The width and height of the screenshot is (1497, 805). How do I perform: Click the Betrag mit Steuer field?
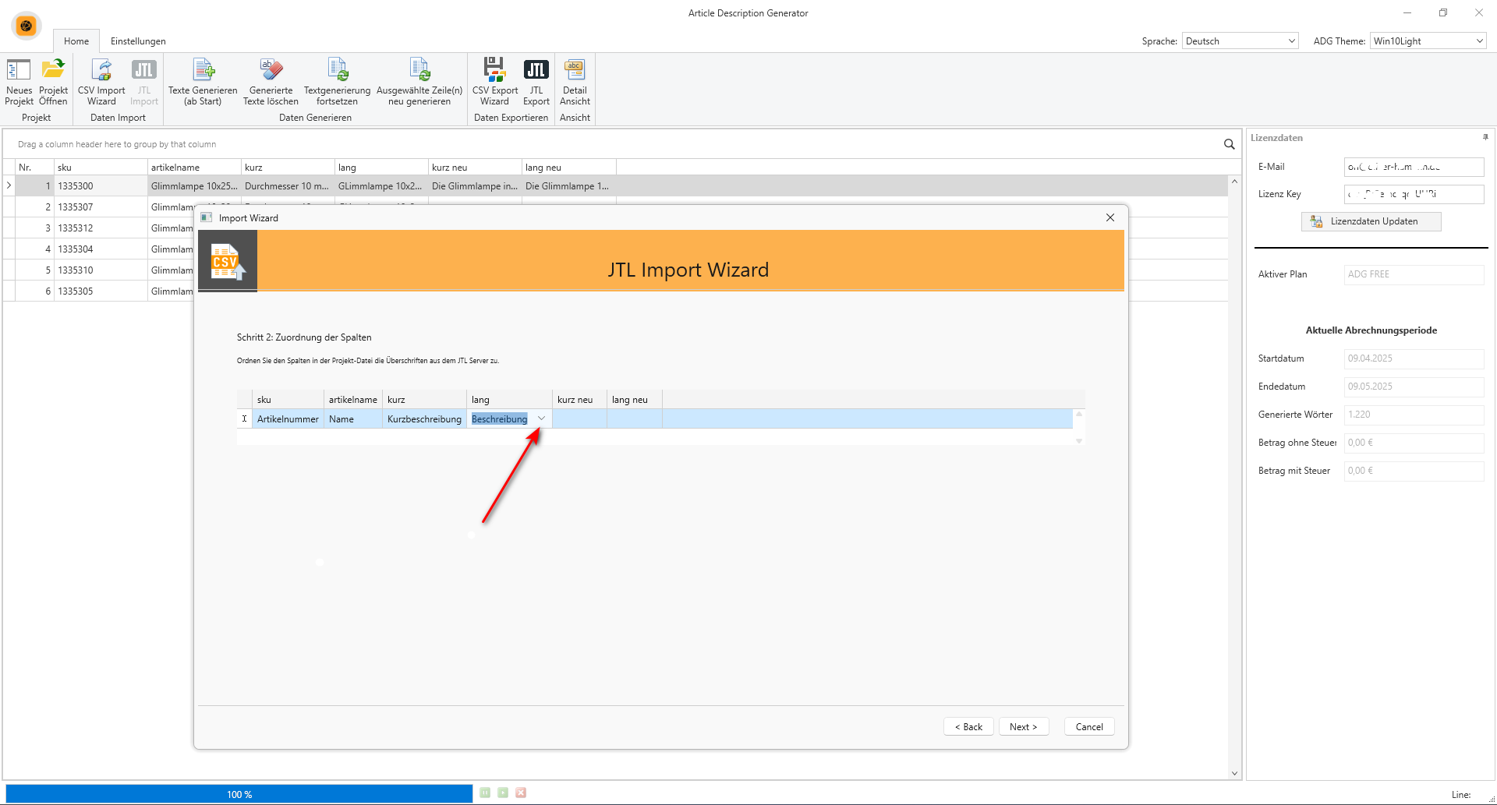pos(1414,471)
